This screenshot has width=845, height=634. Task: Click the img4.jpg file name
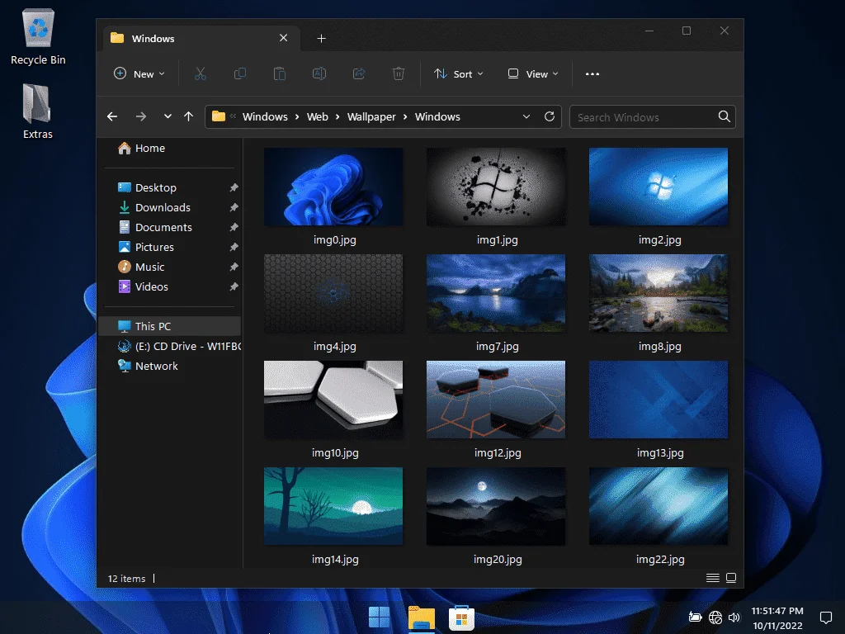pyautogui.click(x=335, y=346)
